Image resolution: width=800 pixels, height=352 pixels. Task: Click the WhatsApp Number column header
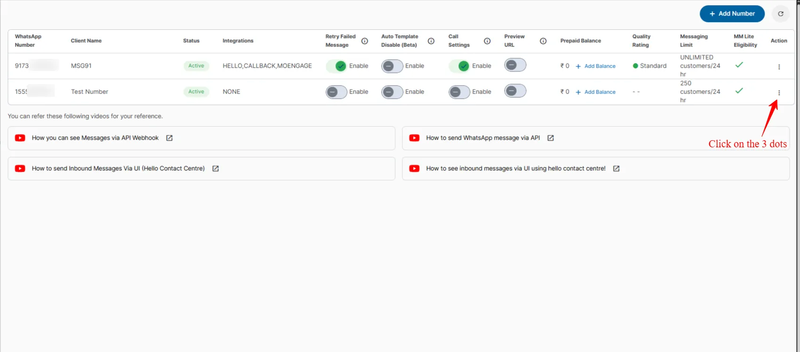point(28,41)
